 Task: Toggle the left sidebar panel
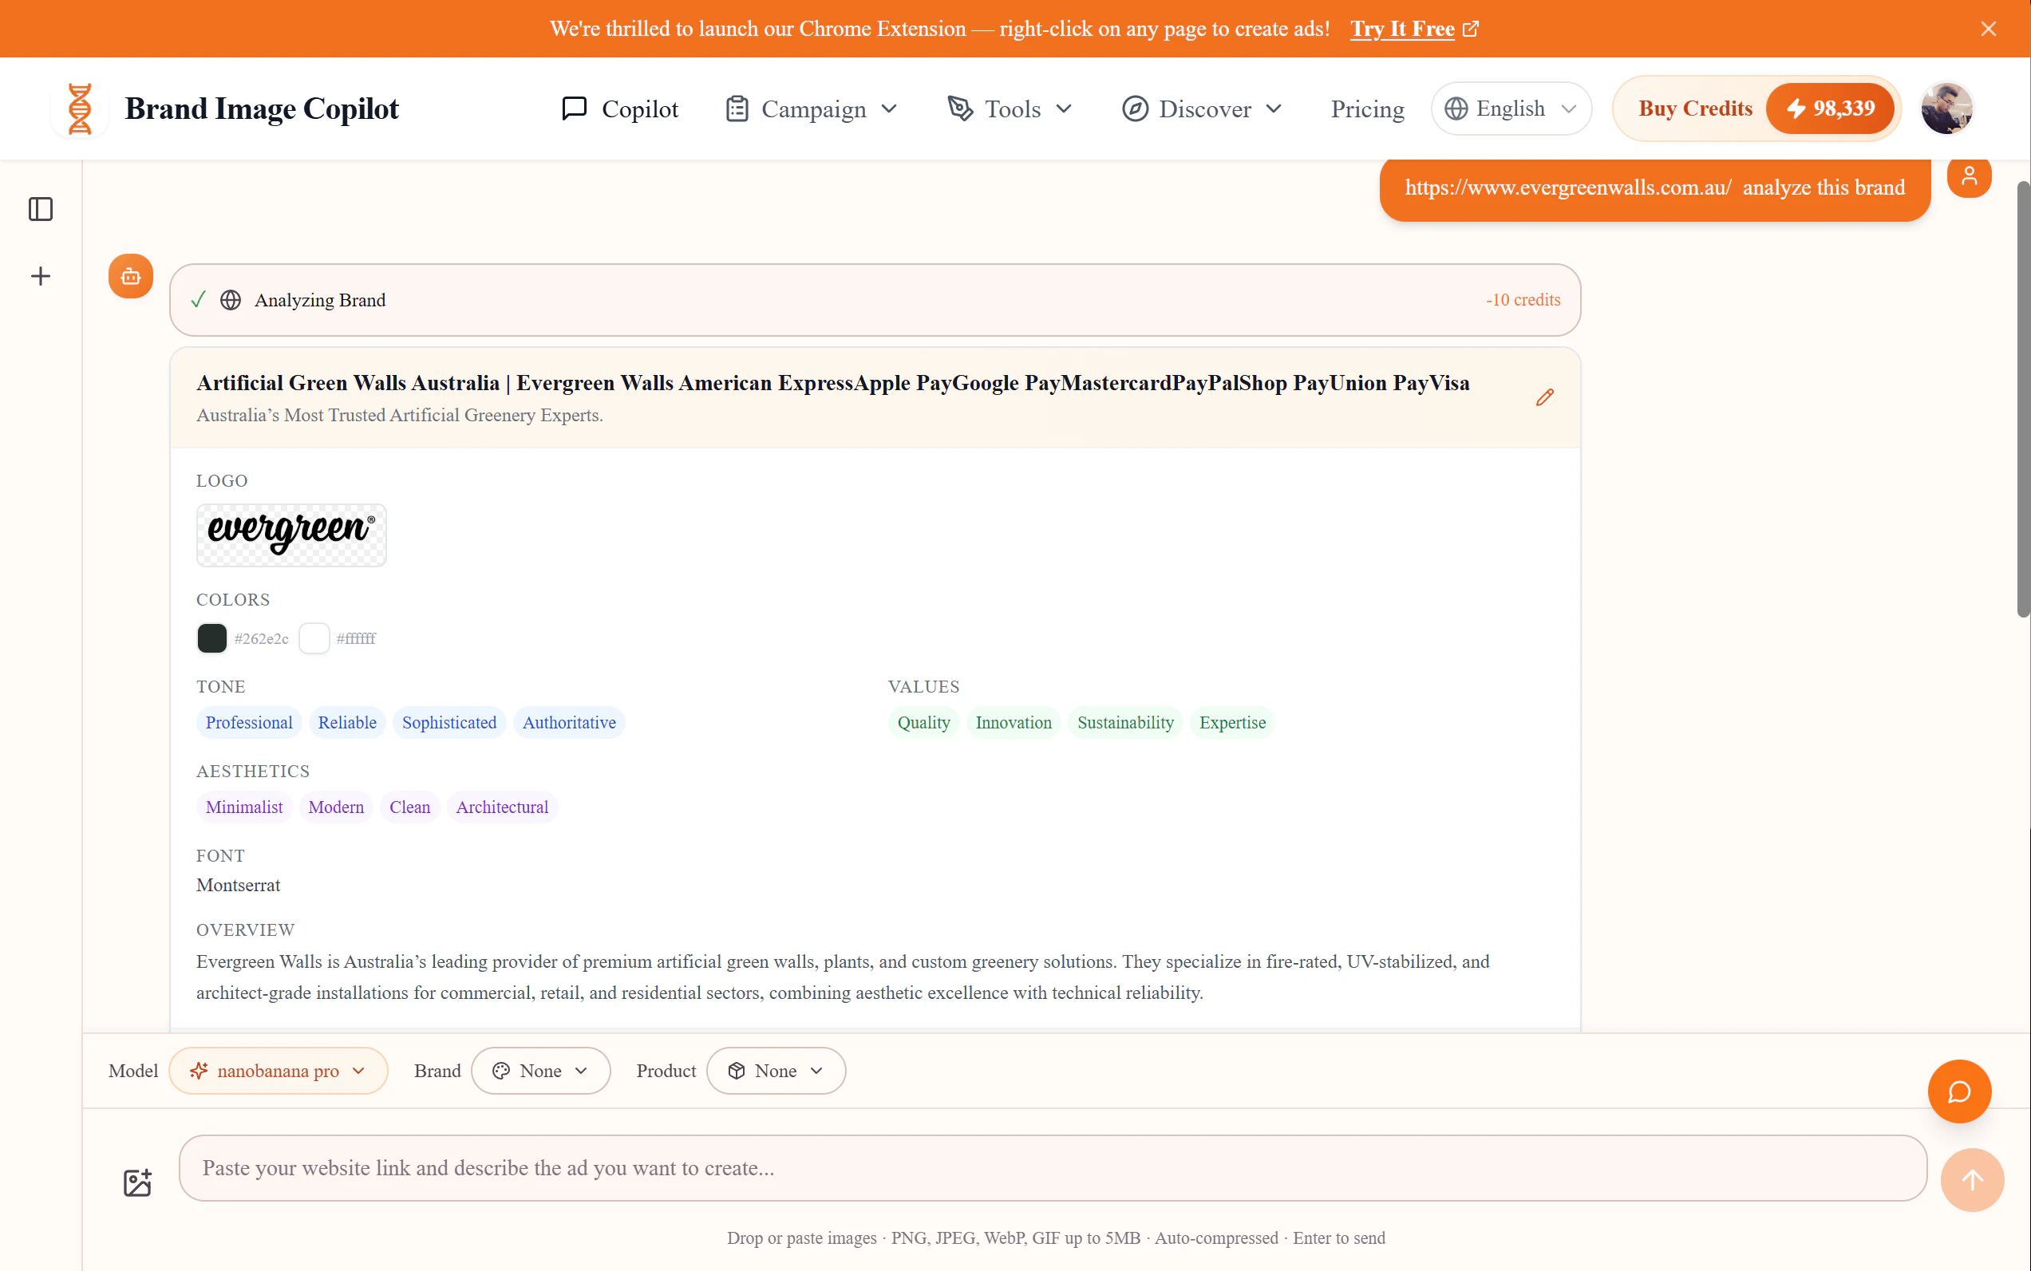click(x=41, y=209)
